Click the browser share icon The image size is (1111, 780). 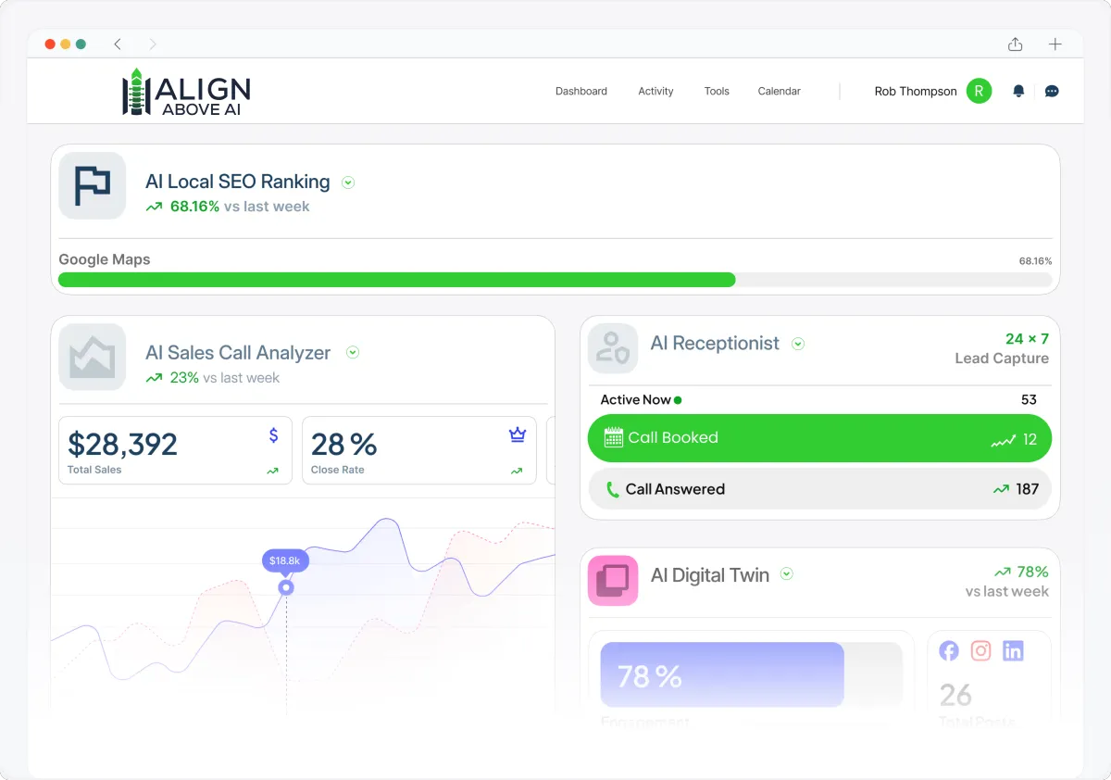coord(1016,44)
